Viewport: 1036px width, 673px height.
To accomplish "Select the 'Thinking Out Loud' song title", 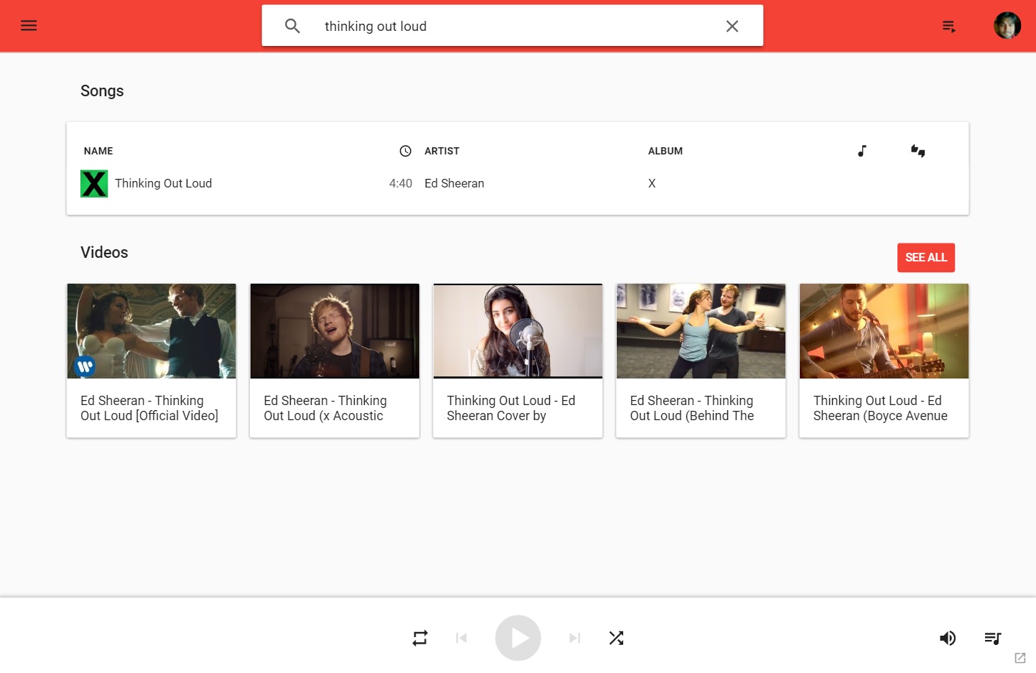I will (x=164, y=183).
